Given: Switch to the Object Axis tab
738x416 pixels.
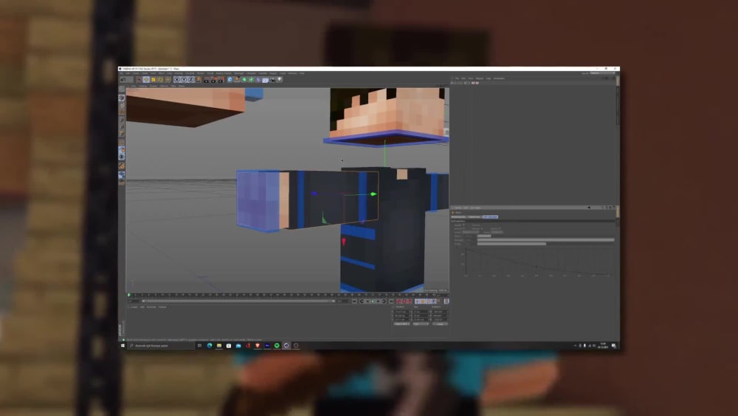Looking at the screenshot, I should (x=475, y=216).
